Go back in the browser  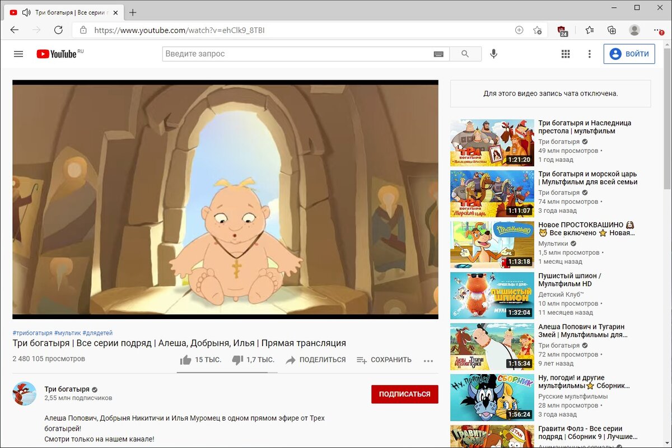[x=15, y=30]
